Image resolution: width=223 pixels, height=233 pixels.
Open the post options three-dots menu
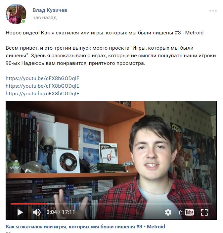213,11
